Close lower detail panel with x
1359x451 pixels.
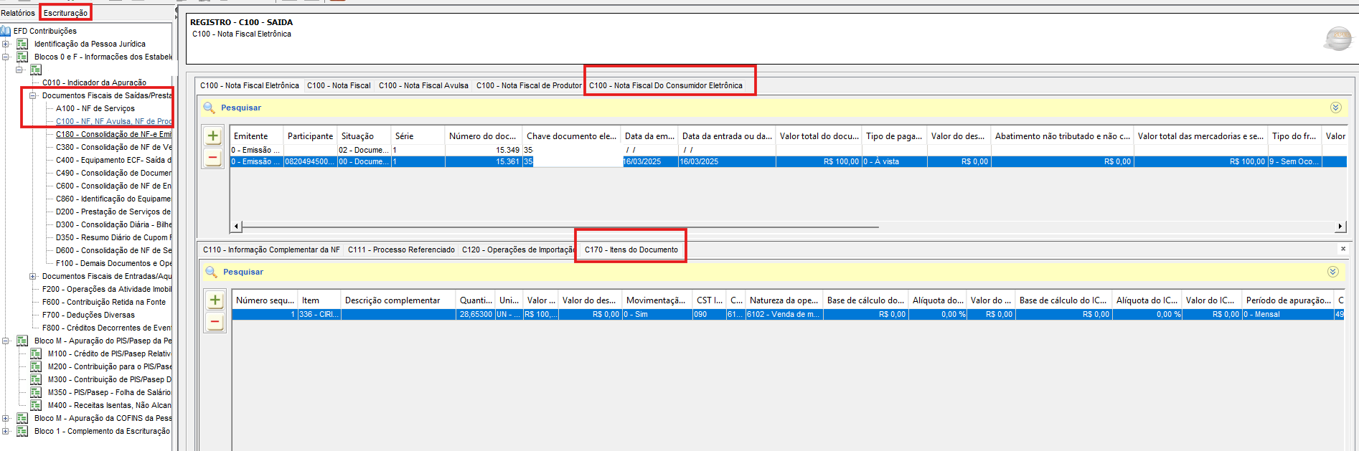coord(1343,249)
